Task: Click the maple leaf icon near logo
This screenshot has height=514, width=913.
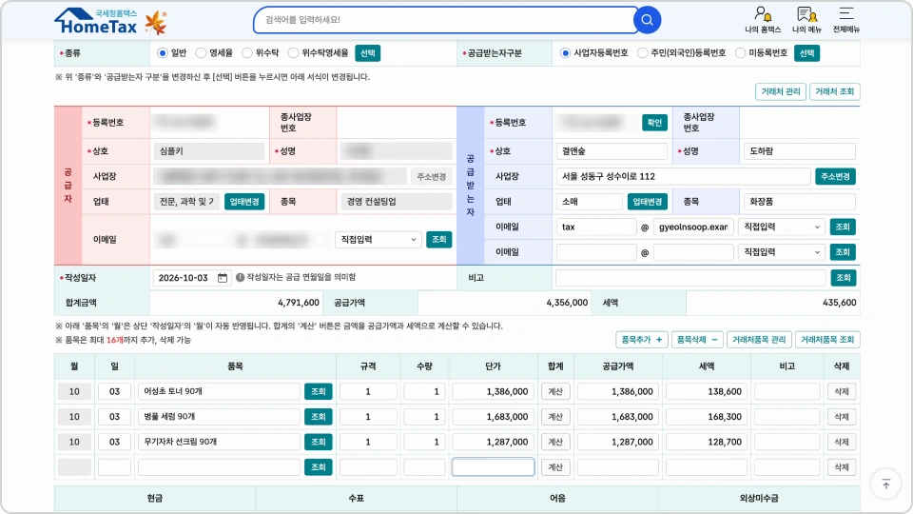Action: click(155, 23)
